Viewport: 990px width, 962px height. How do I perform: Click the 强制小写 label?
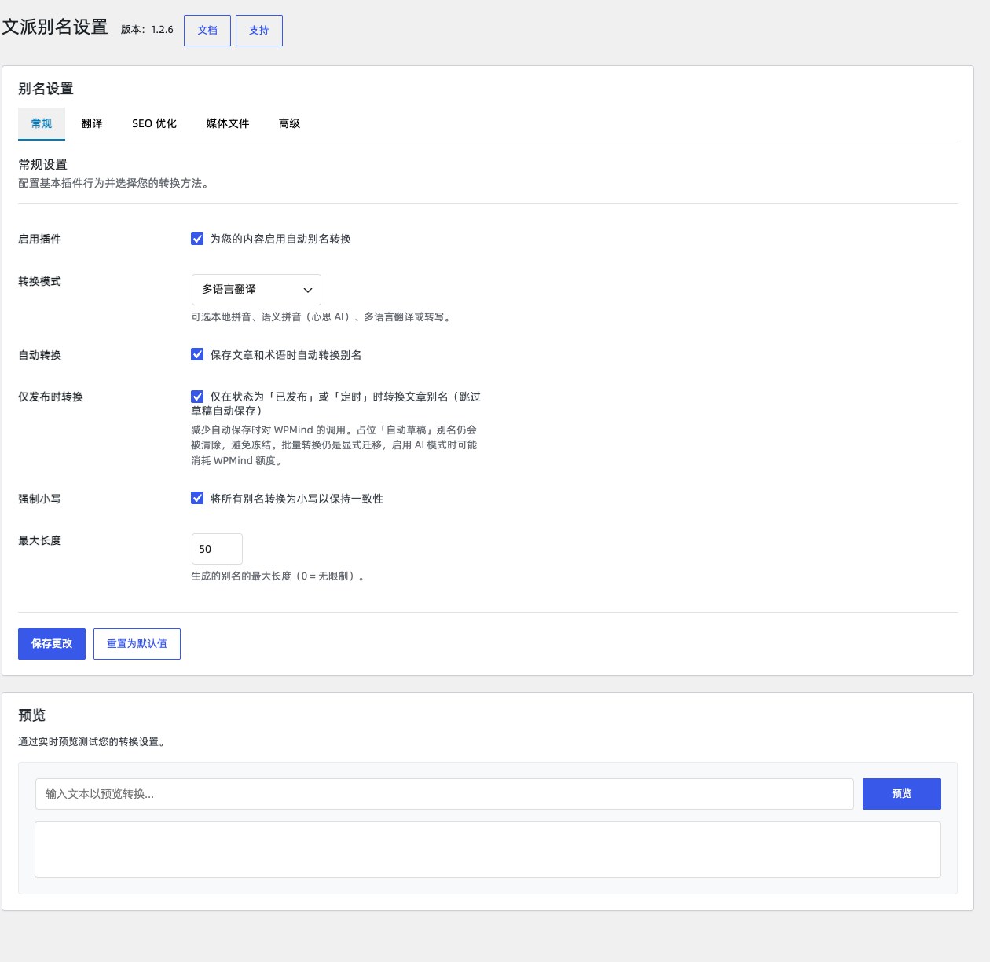coord(39,499)
